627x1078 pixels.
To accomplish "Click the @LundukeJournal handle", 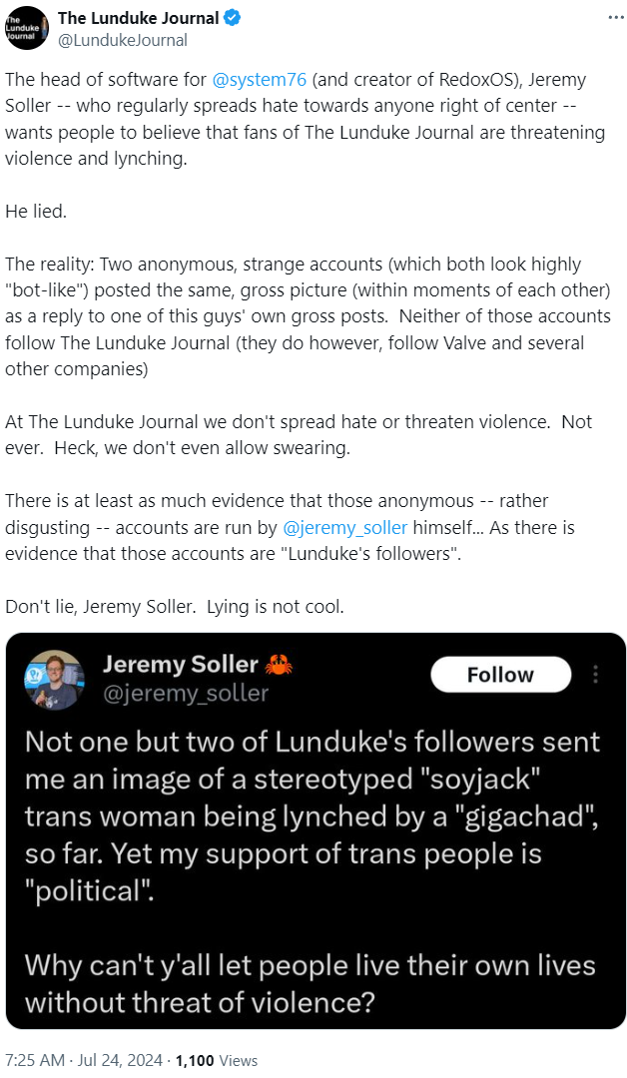I will coord(123,40).
